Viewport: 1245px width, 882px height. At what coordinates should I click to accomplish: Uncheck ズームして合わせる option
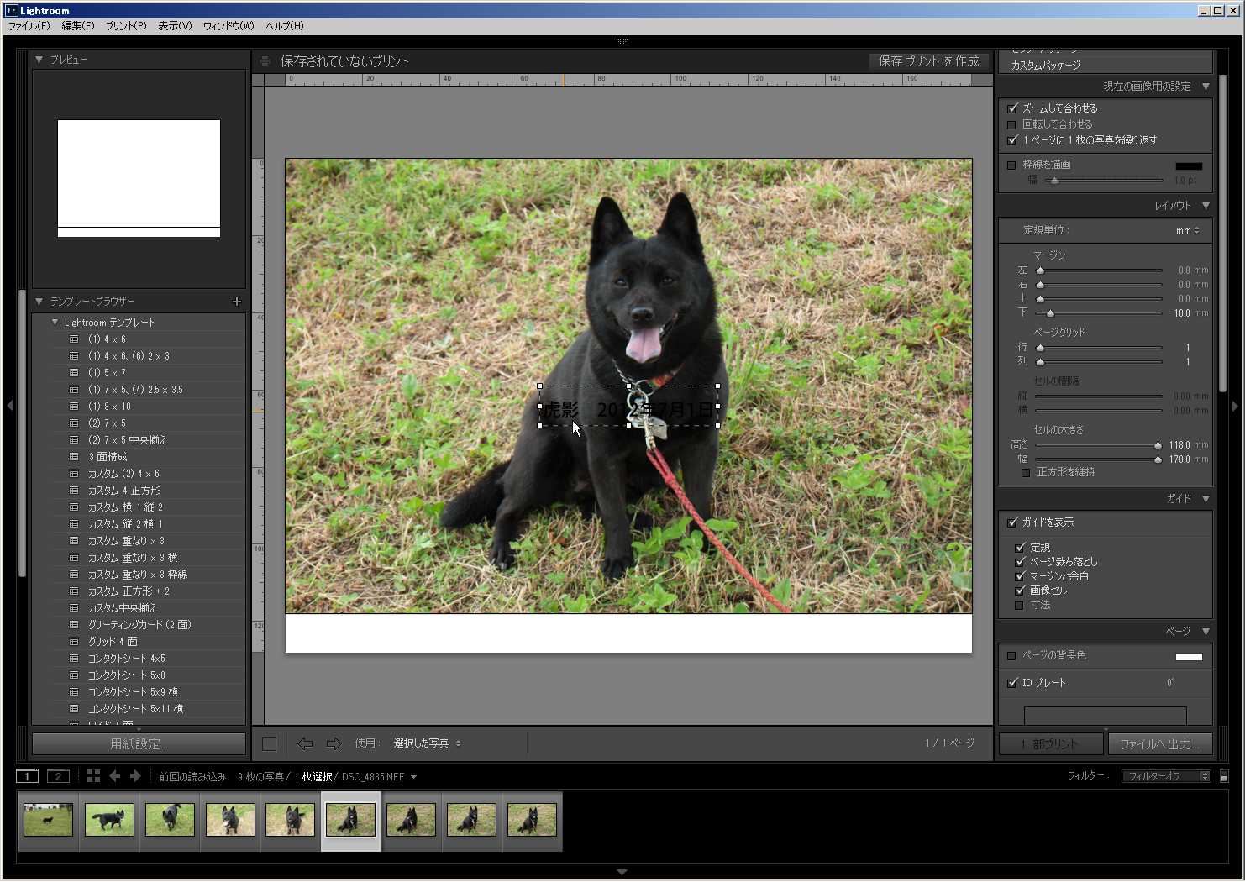click(1012, 108)
